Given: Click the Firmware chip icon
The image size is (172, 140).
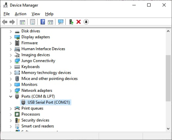Looking at the screenshot, I should tap(17, 43).
